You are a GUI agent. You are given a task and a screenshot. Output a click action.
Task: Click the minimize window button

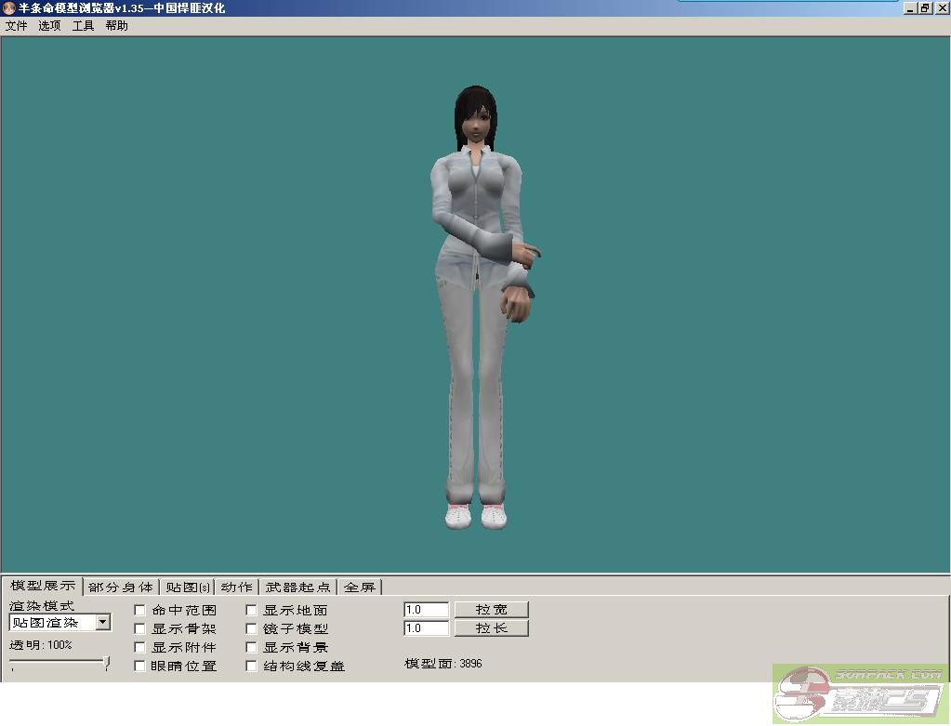pyautogui.click(x=910, y=8)
